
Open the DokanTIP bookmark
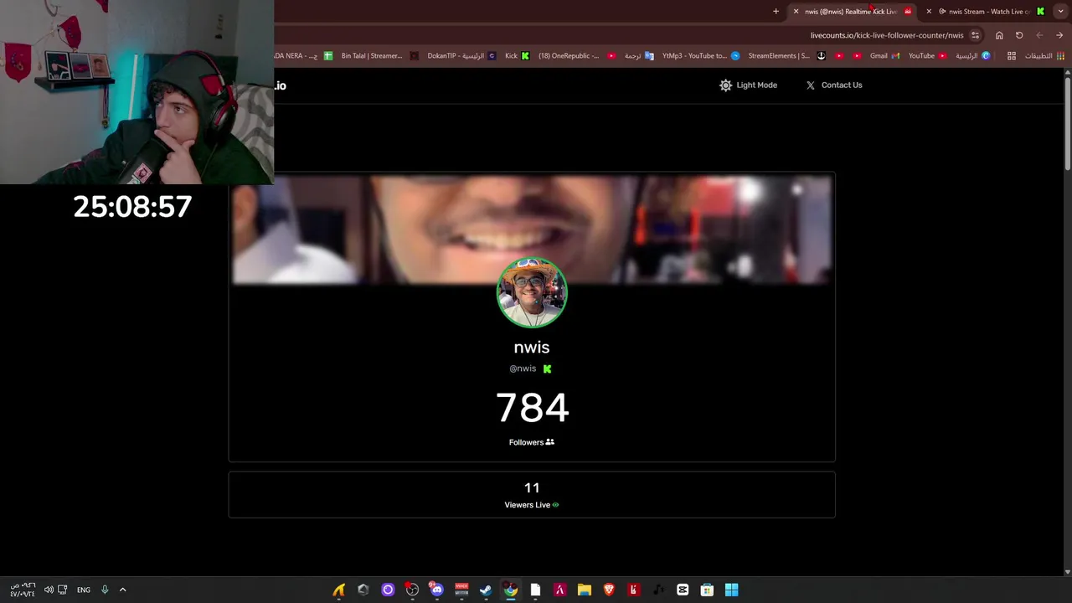461,56
